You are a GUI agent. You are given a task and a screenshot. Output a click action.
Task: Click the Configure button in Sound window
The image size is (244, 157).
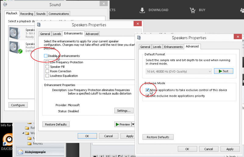coord(18,105)
